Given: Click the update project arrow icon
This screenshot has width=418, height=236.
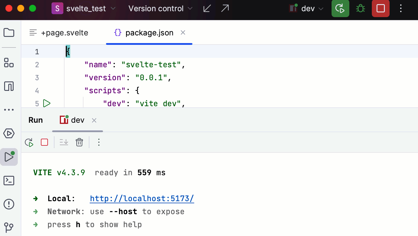Looking at the screenshot, I should click(207, 9).
